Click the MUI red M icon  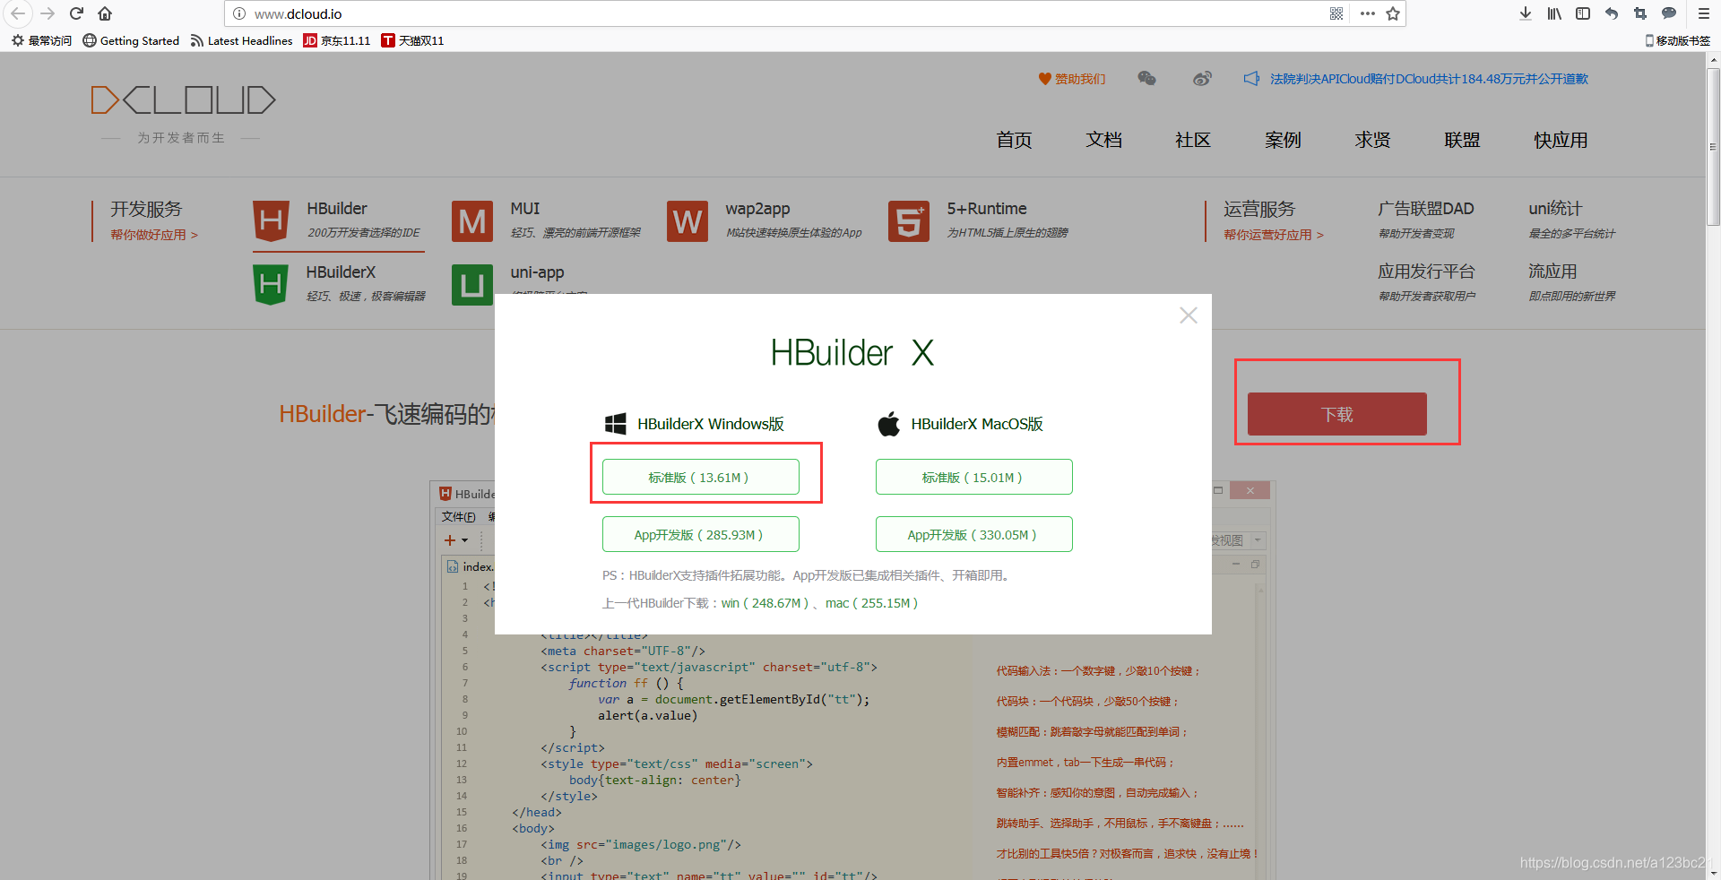(472, 220)
